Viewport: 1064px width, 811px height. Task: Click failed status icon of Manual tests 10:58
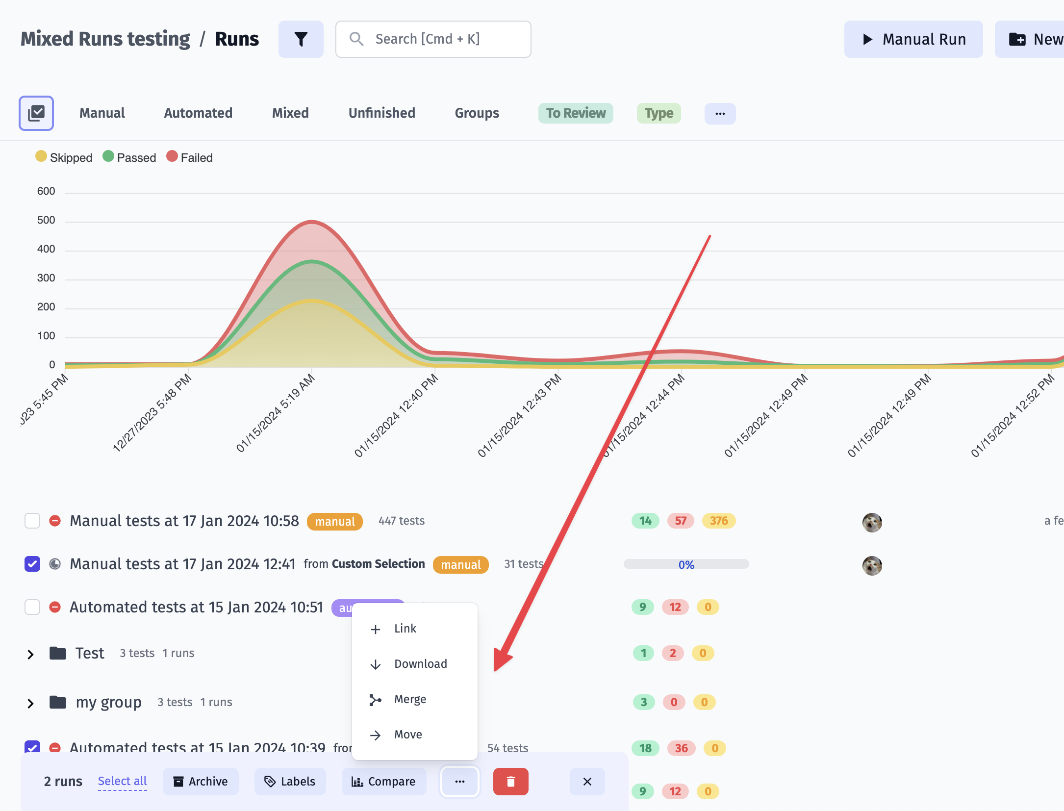(55, 521)
